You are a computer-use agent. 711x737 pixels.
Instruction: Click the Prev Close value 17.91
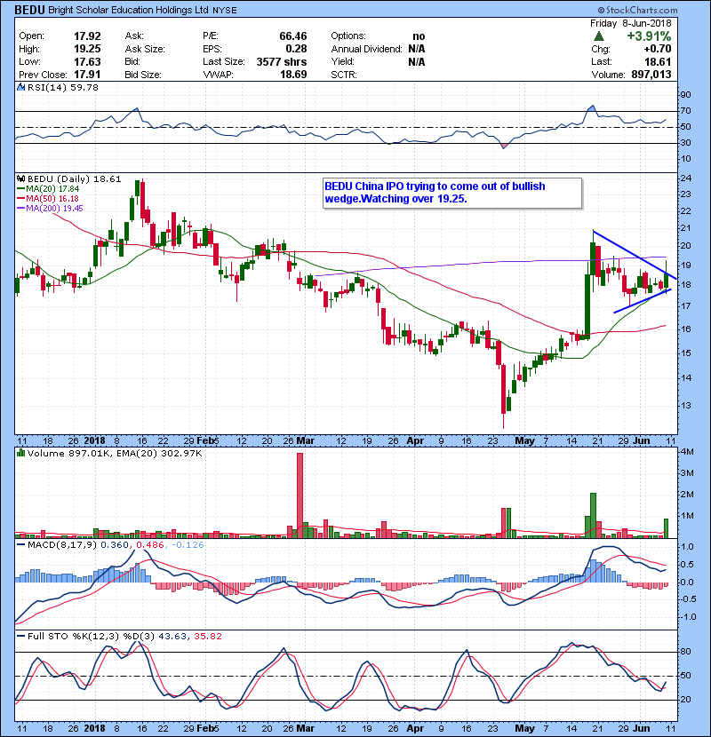(x=87, y=75)
